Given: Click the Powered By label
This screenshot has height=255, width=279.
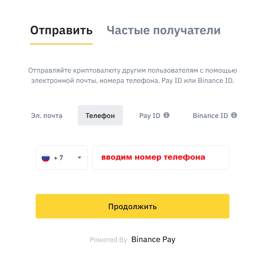Looking at the screenshot, I should point(108,240).
